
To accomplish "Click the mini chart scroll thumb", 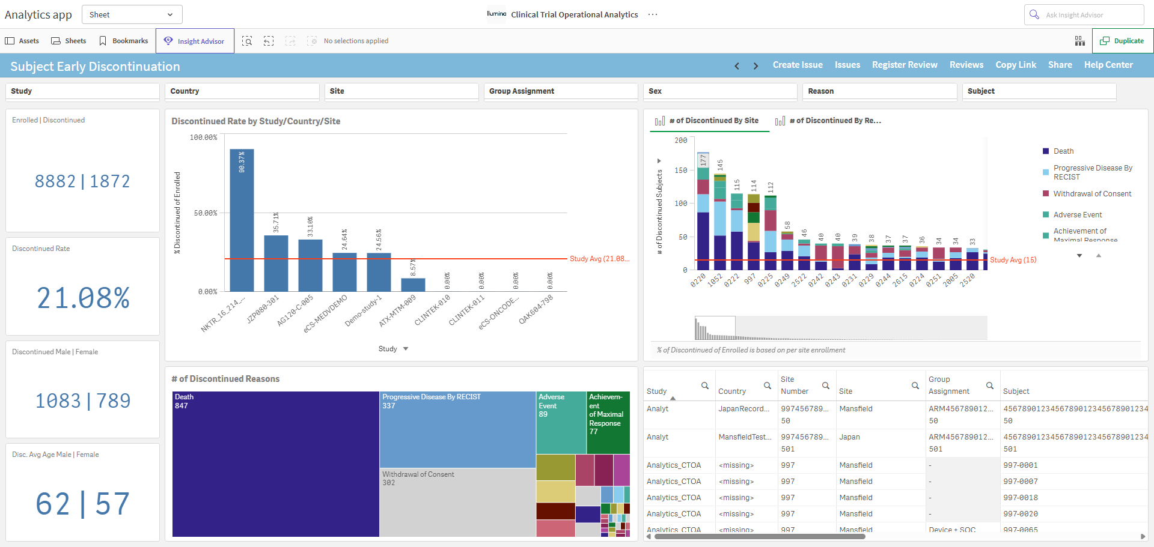I will 715,328.
